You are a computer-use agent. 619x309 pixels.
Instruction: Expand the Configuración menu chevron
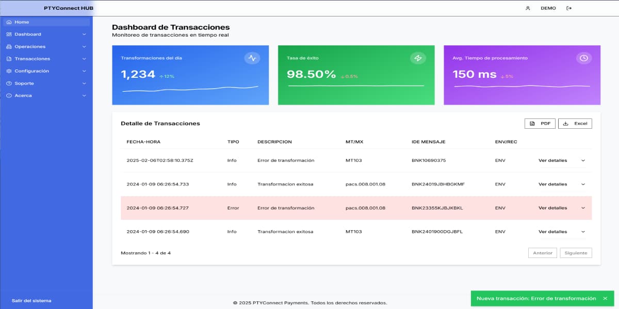84,71
